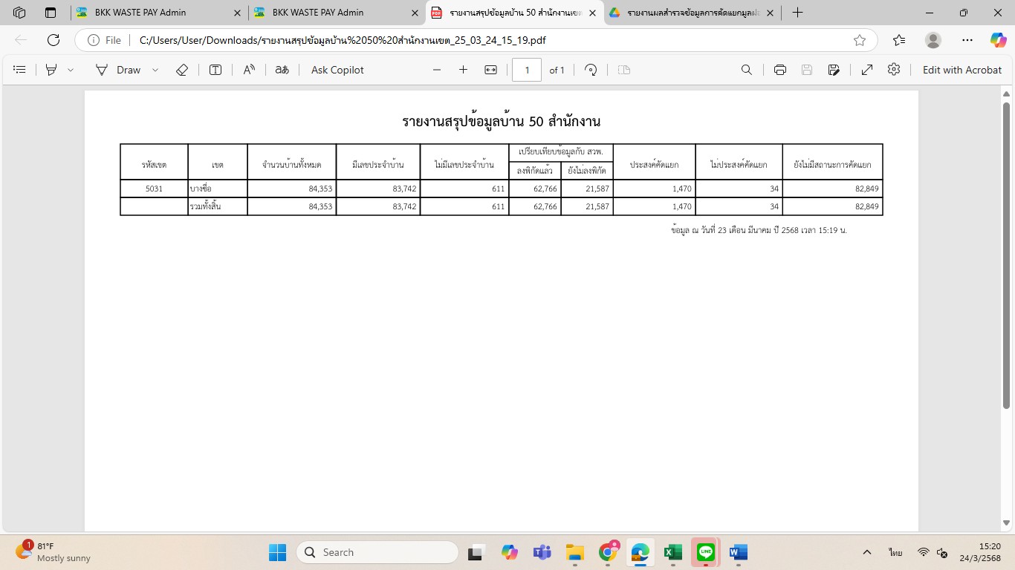
Task: Toggle Fit to width view
Action: (x=490, y=70)
